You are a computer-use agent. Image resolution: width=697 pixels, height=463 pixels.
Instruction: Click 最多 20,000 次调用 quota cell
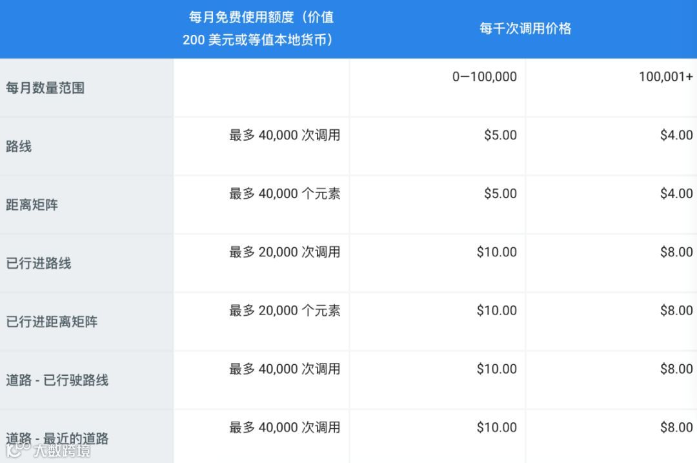[x=285, y=252]
